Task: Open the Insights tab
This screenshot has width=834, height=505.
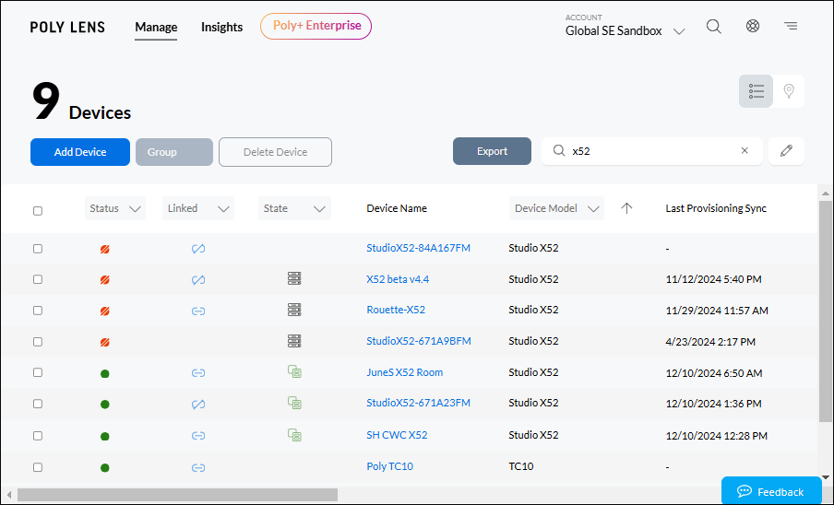Action: [221, 27]
